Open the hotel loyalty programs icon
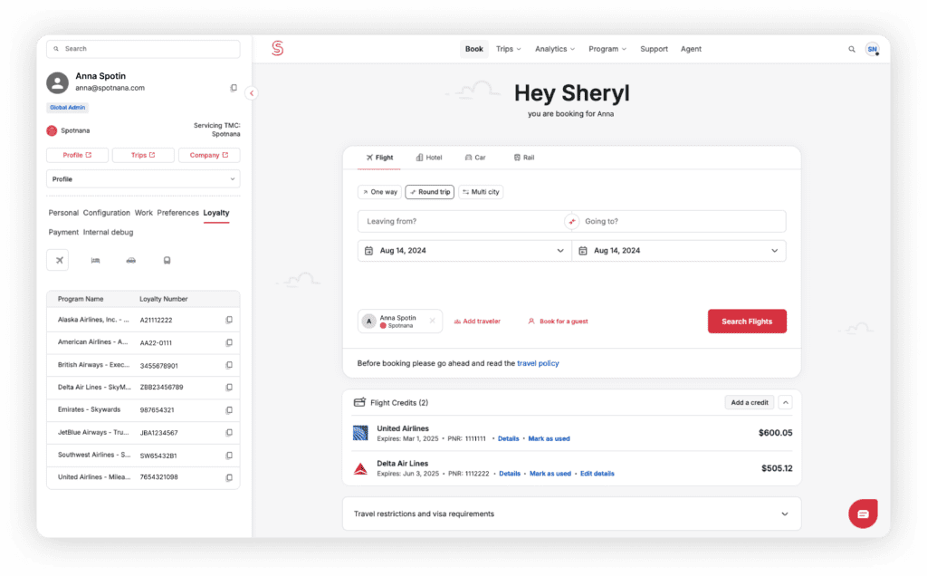The image size is (927, 576). (x=94, y=260)
